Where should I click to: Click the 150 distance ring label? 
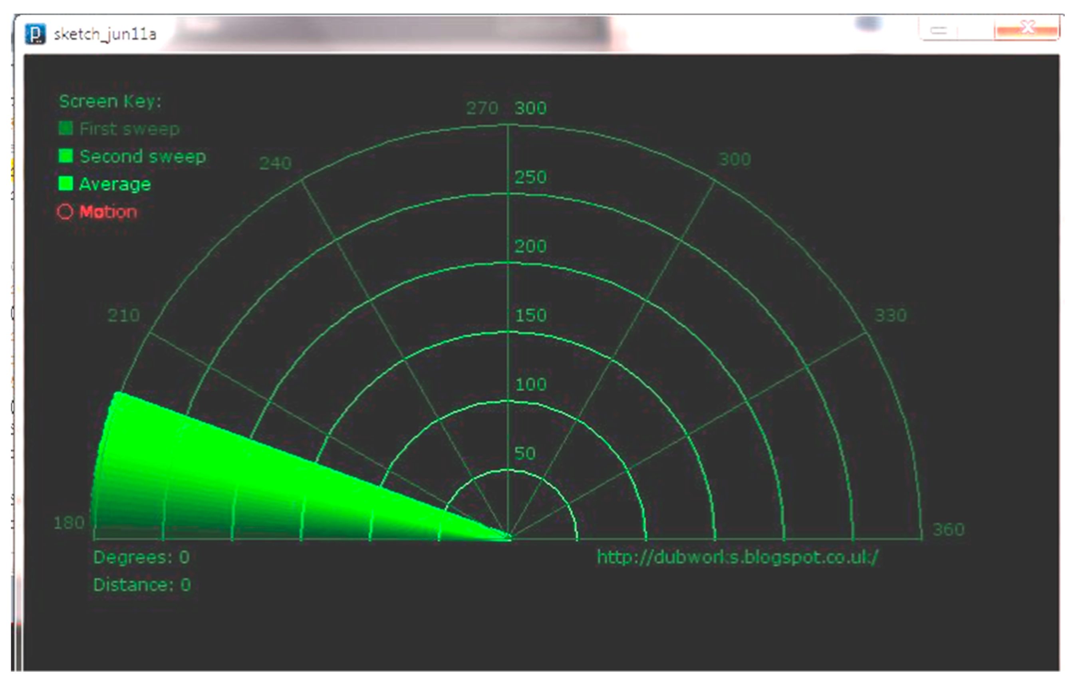click(530, 316)
